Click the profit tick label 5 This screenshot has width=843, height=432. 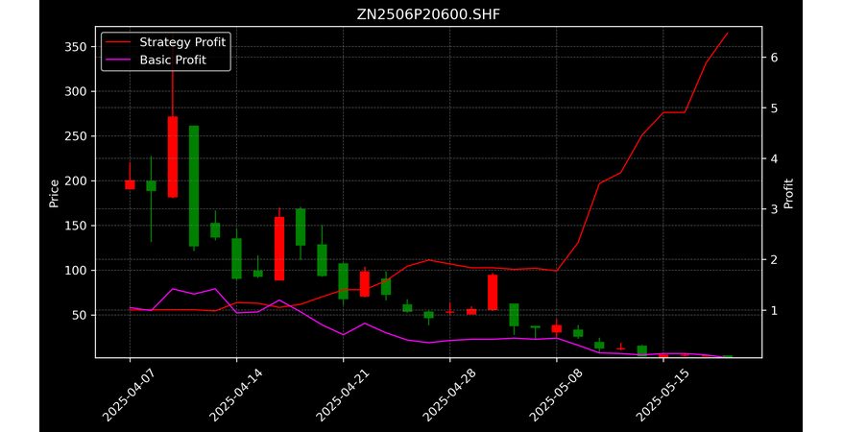point(775,108)
